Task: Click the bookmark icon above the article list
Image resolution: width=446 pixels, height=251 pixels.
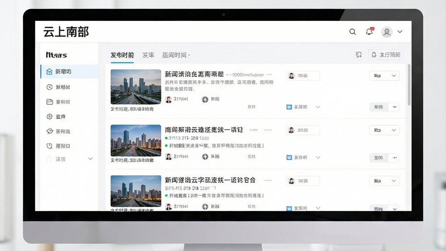Action: click(359, 54)
